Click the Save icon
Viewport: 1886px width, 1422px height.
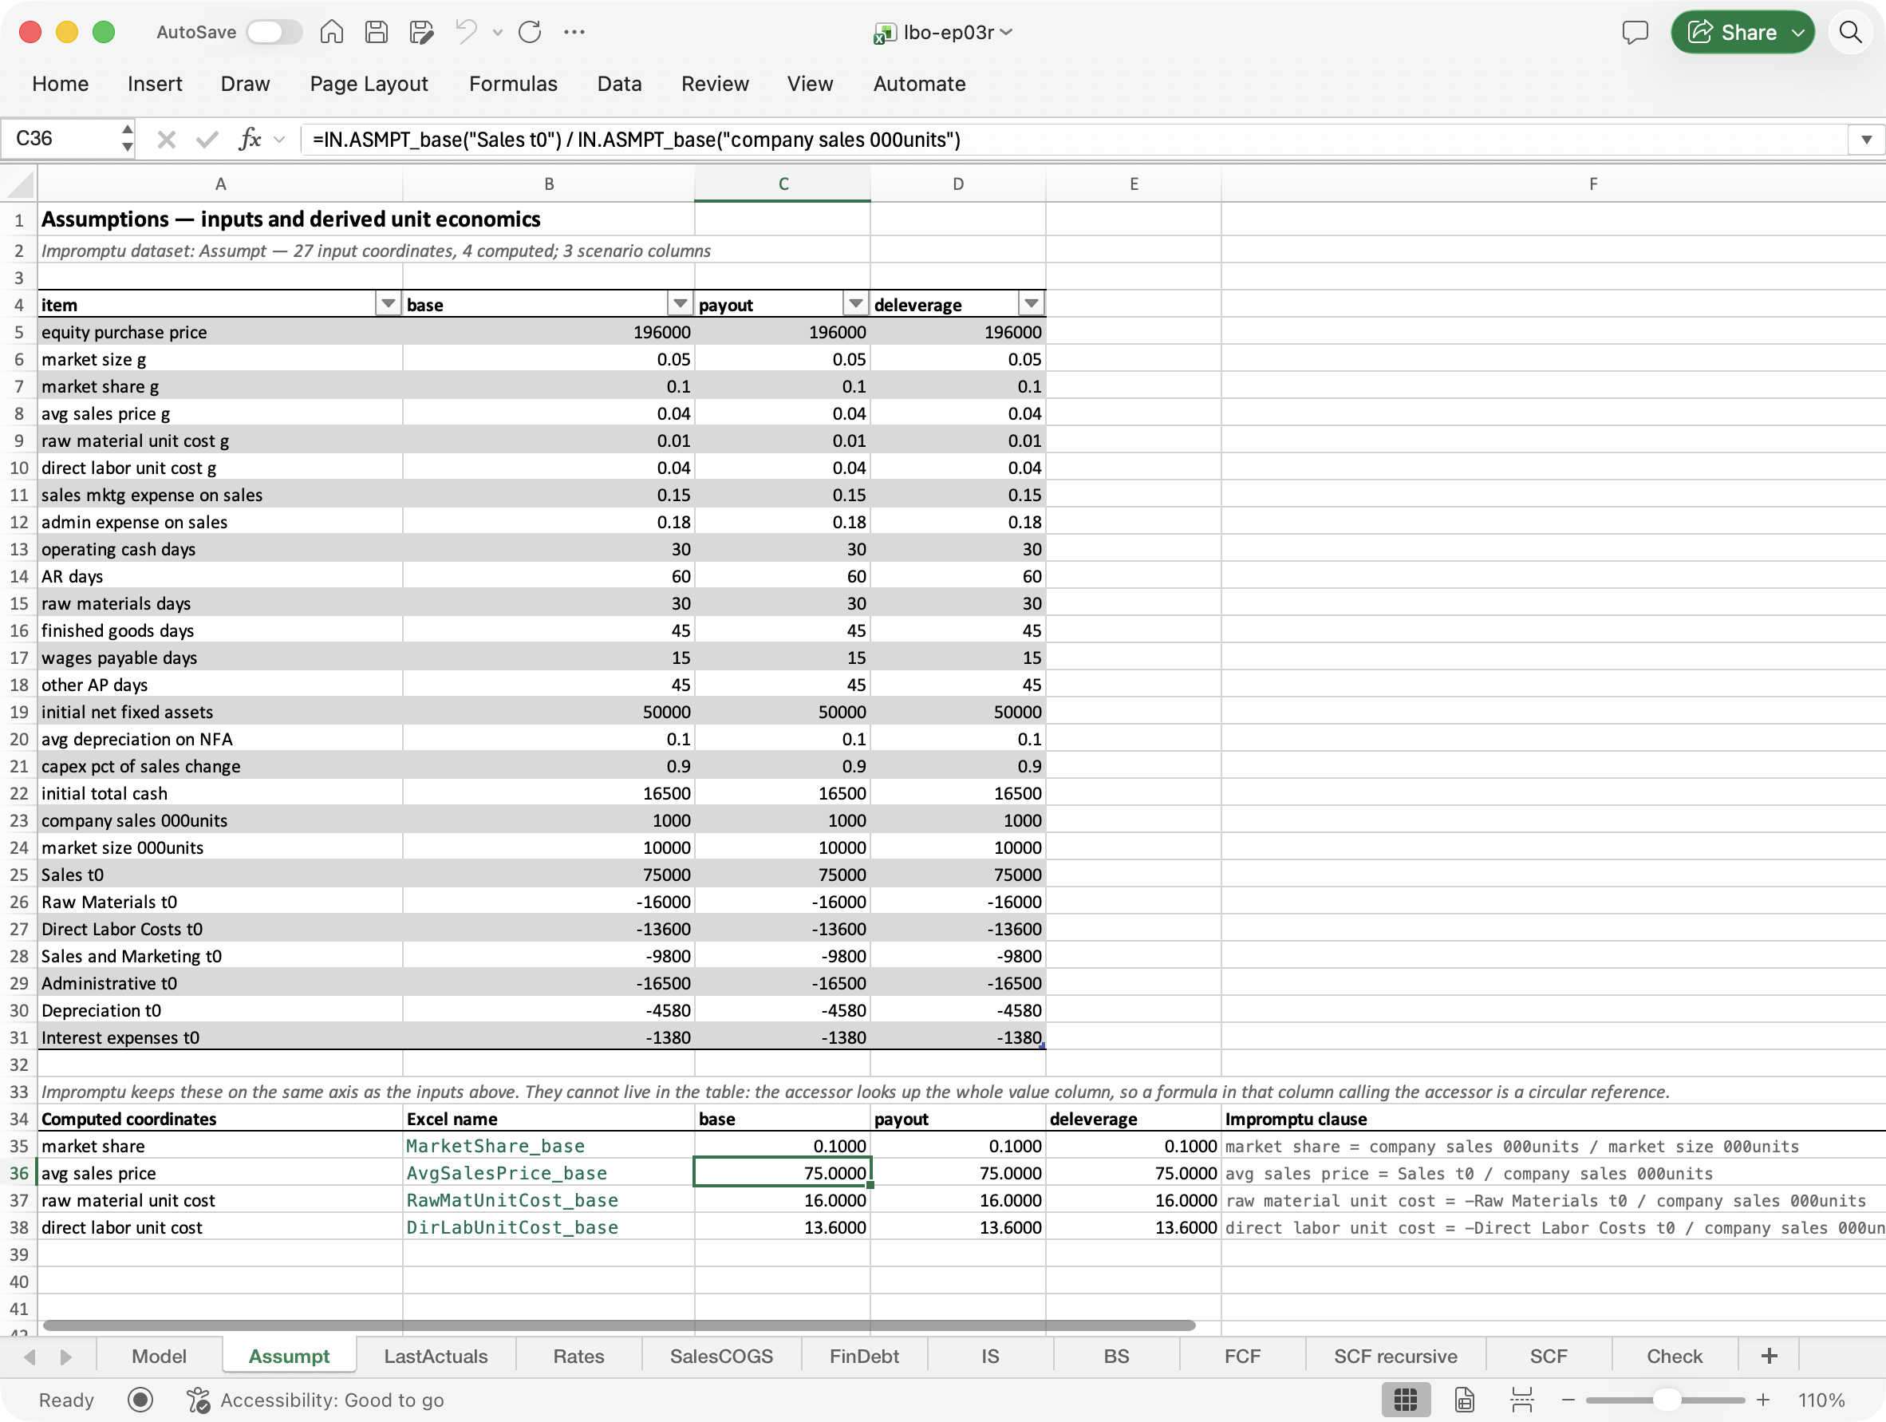[x=376, y=33]
